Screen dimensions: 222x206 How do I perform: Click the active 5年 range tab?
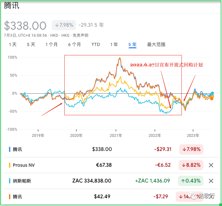(x=133, y=45)
